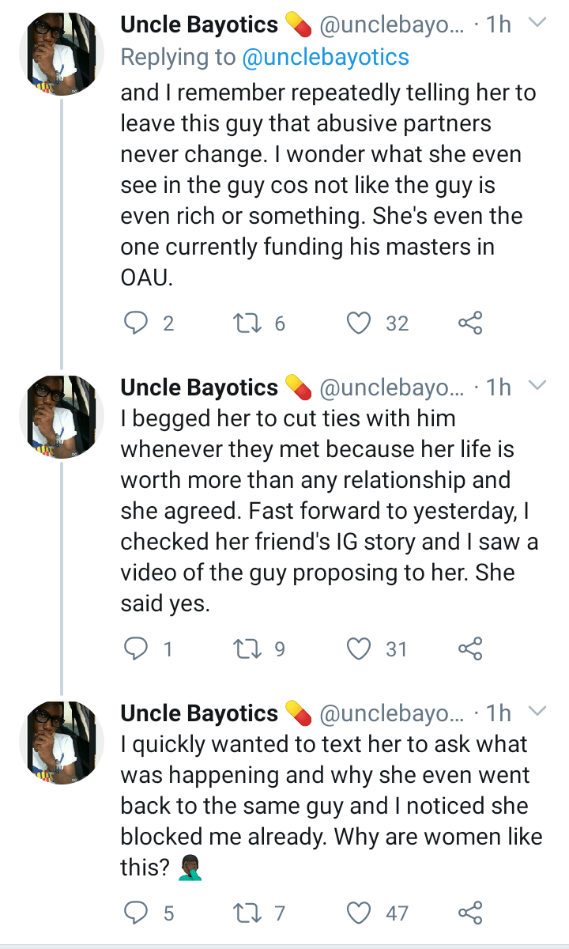Expand the menu arrow on the third tweet
This screenshot has width=569, height=949.
[x=537, y=712]
